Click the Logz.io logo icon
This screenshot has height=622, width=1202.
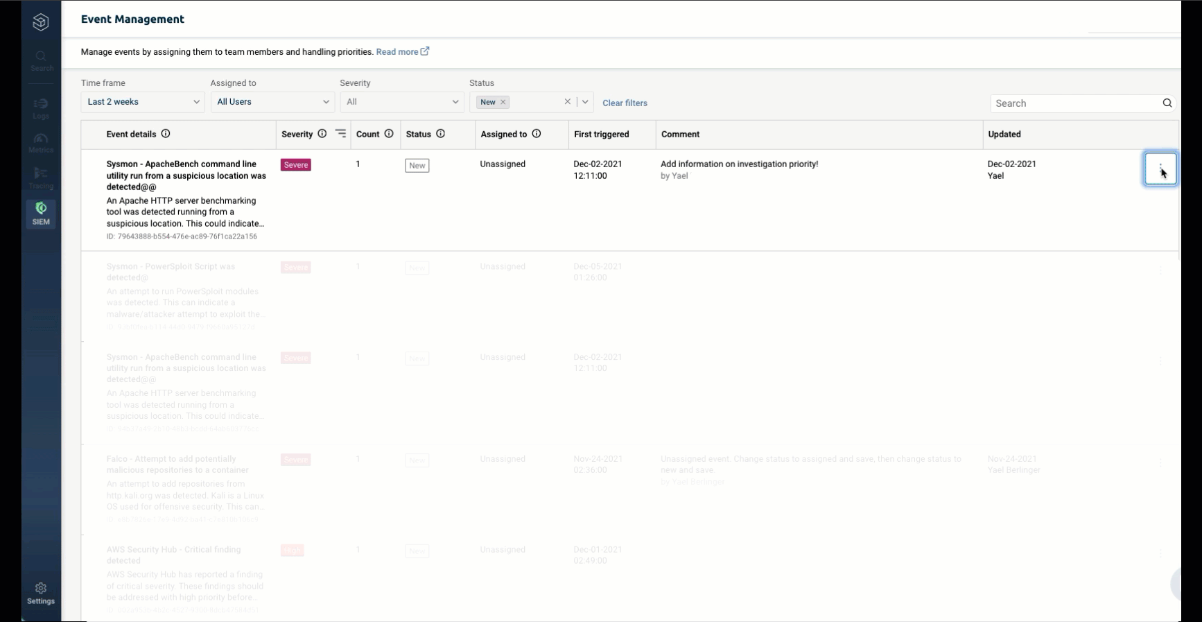click(41, 22)
